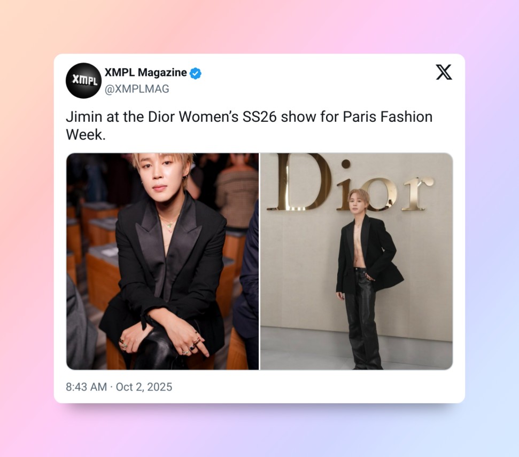Click the words Paris Fashion in tweet
Screen dimensions: 519x457
(x=388, y=117)
